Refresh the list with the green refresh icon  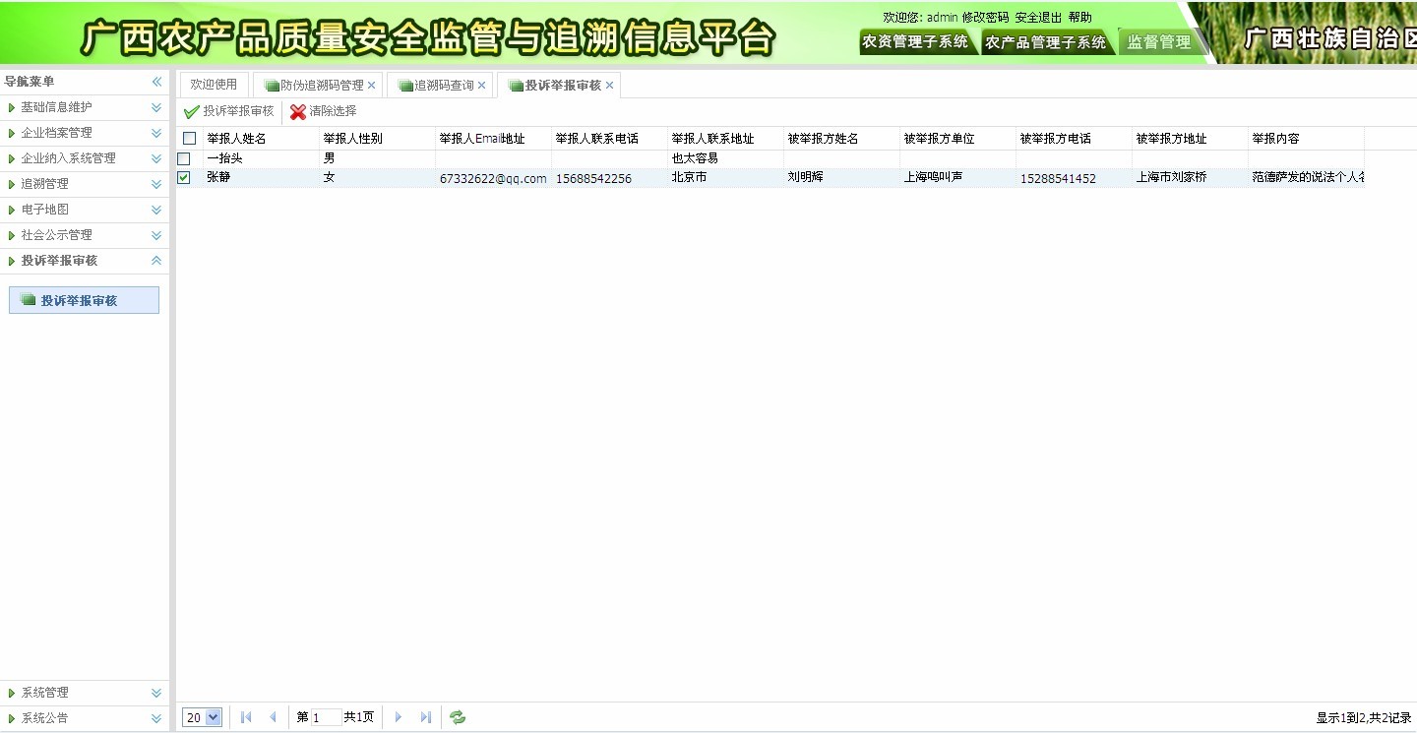coord(456,717)
